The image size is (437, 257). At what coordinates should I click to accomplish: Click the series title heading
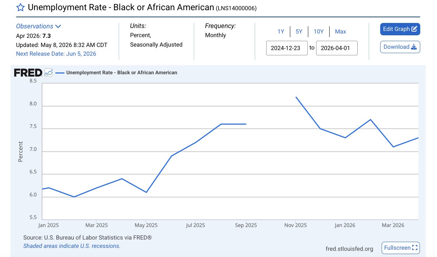[121, 7]
